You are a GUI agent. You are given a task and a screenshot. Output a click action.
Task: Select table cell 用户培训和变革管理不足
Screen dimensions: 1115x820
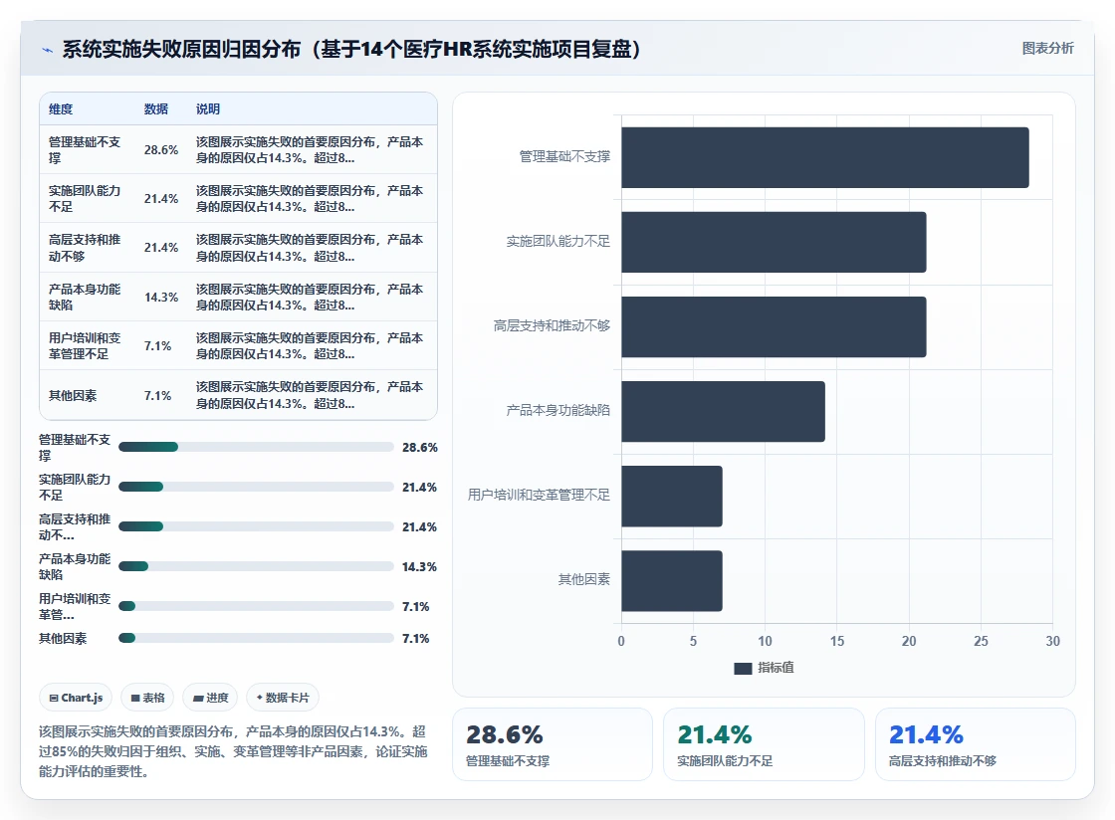pyautogui.click(x=85, y=346)
